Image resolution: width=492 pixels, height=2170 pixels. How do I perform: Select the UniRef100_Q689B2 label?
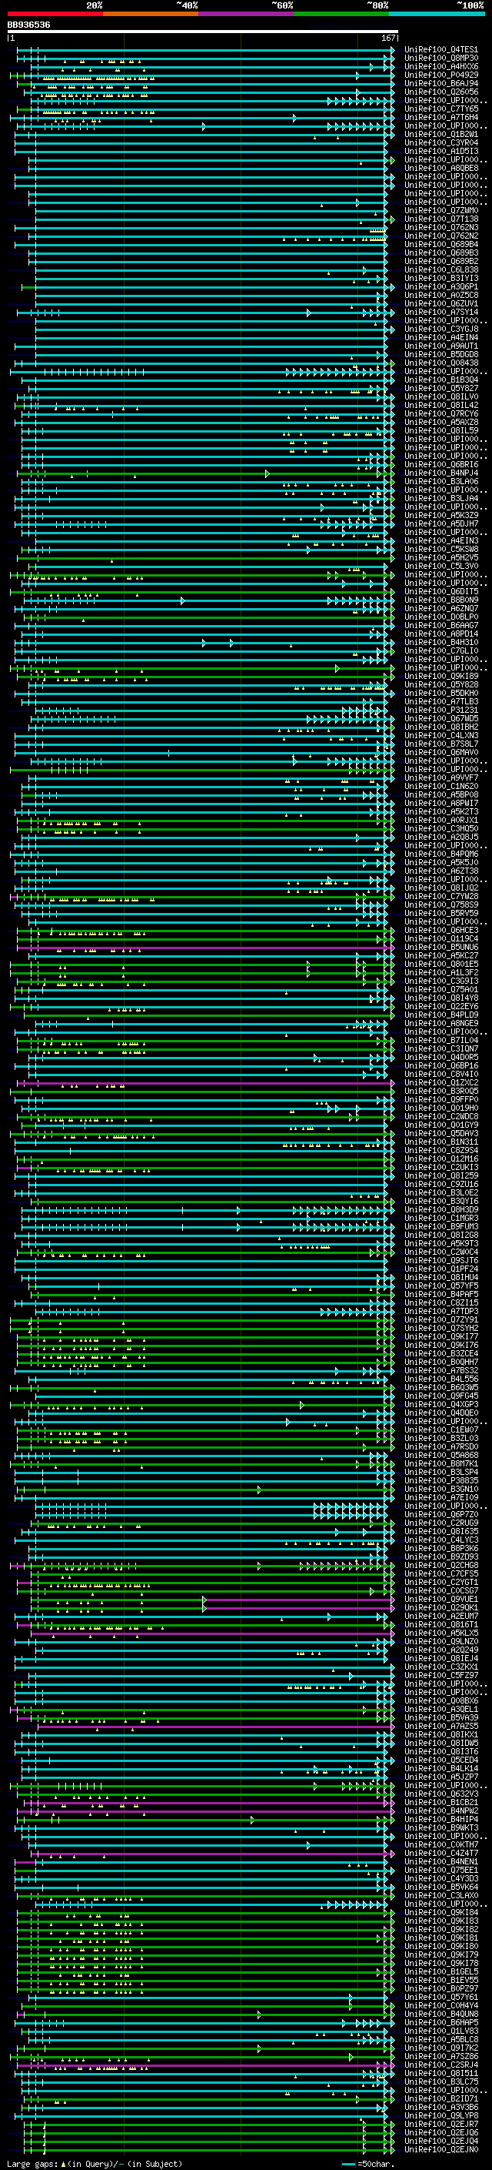tap(440, 261)
